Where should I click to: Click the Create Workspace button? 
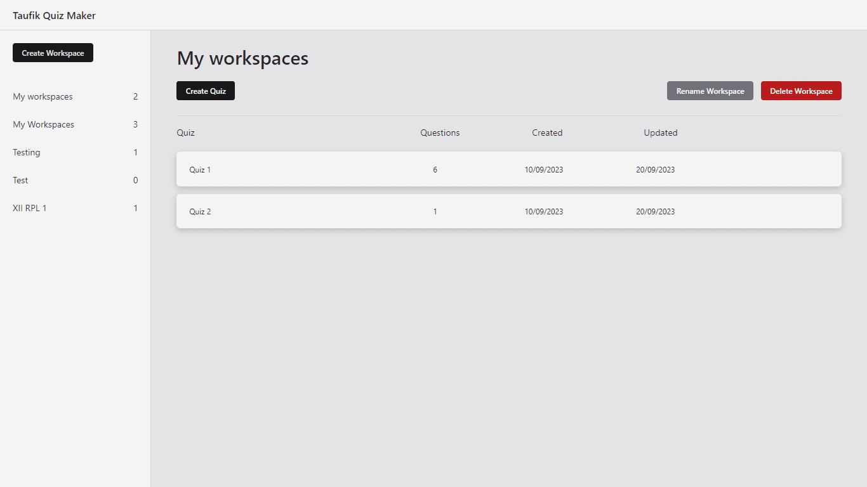pos(53,53)
